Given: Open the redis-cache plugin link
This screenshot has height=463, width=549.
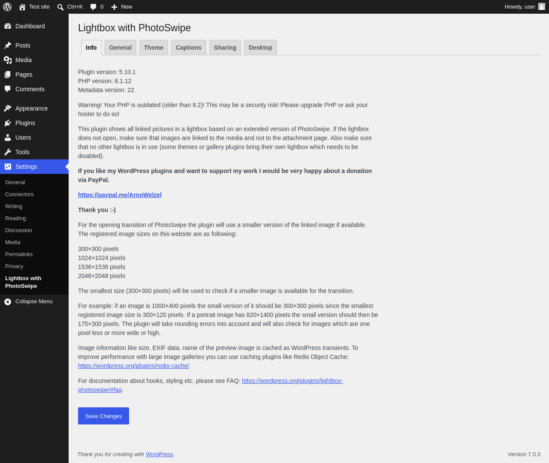Looking at the screenshot, I should (133, 366).
